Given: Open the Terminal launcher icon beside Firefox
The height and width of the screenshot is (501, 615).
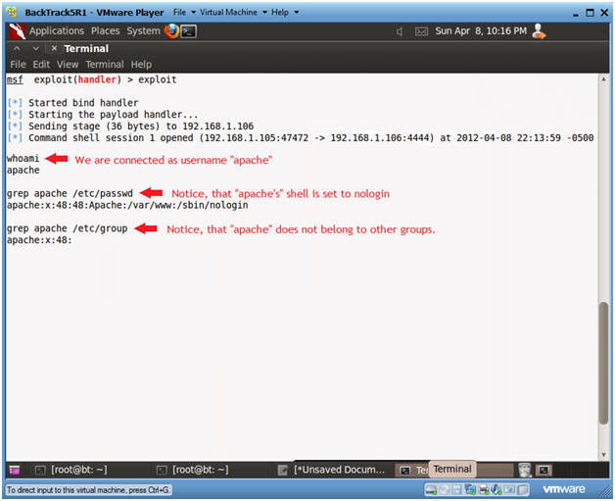Looking at the screenshot, I should 189,31.
